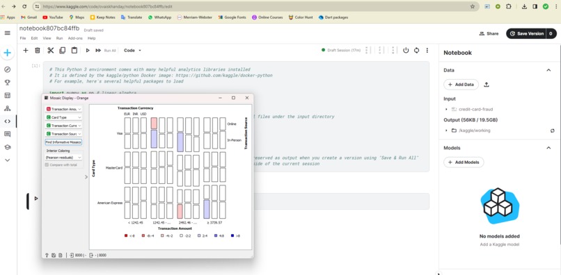Viewport: 561px width, 275px height.
Task: Open Card Type variable dropdown in Orange
Action: (63, 117)
